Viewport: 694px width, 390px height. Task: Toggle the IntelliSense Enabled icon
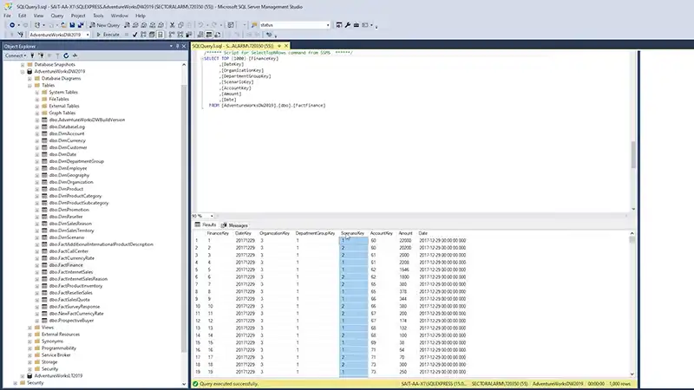160,35
